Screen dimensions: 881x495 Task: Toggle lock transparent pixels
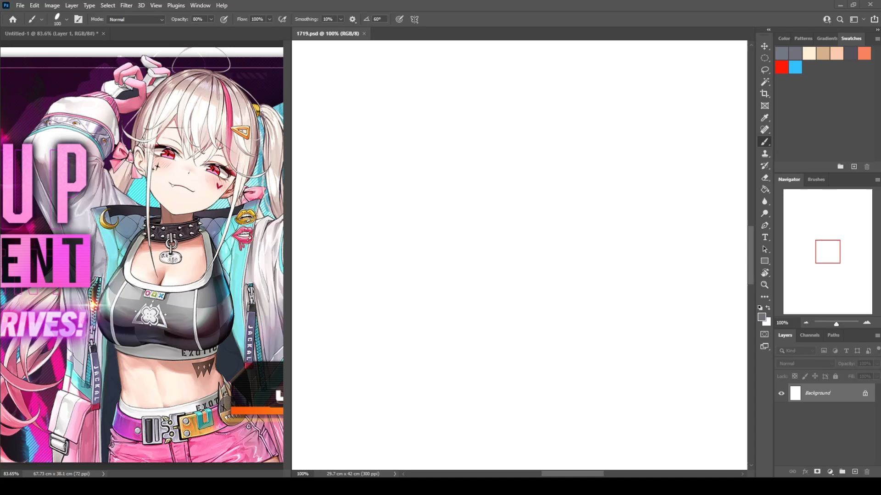click(795, 376)
